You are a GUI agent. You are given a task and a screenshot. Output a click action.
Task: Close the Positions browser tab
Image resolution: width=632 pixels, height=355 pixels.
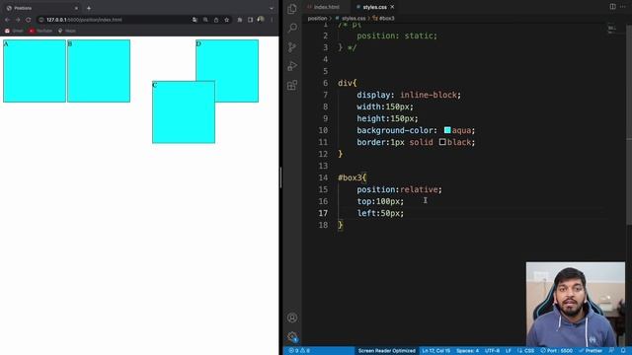pyautogui.click(x=76, y=8)
